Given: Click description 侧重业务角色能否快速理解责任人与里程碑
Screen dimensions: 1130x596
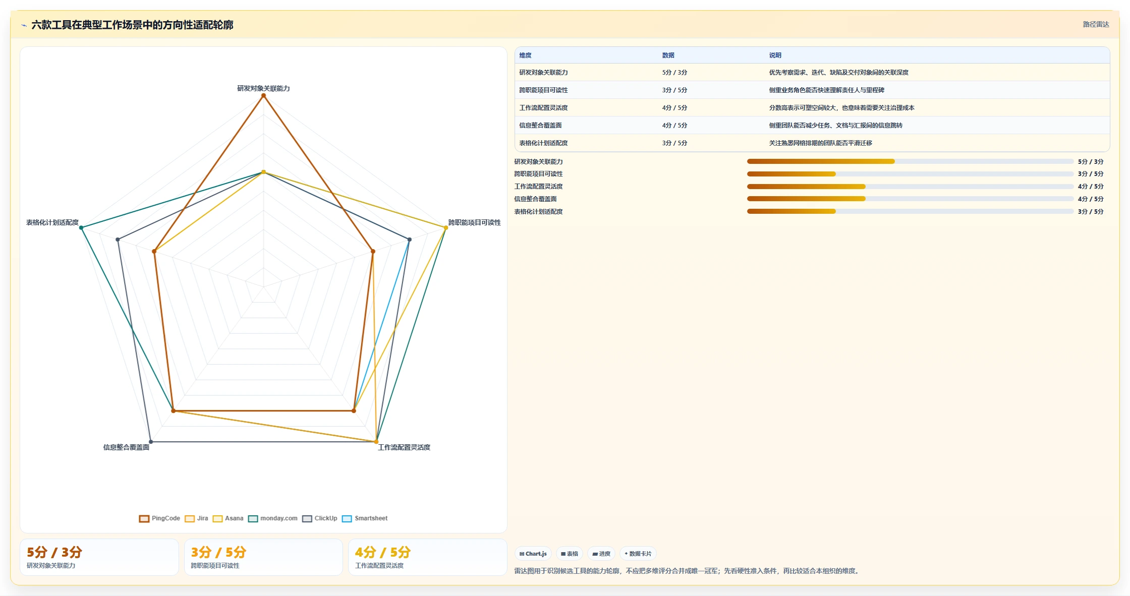Looking at the screenshot, I should click(826, 90).
